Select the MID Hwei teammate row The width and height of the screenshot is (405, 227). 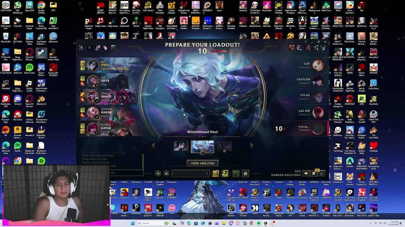click(x=109, y=65)
